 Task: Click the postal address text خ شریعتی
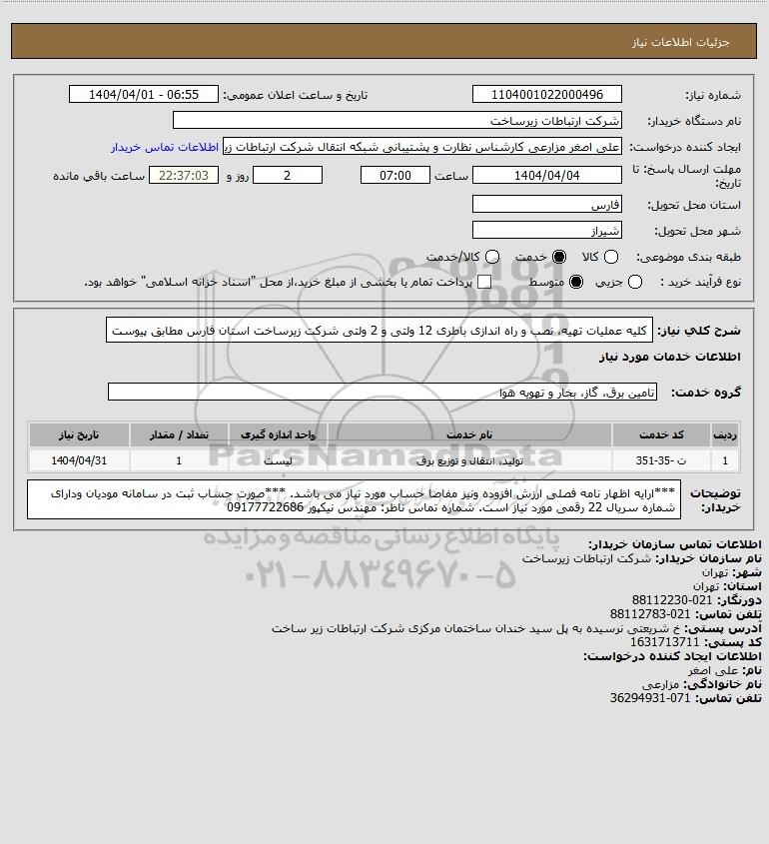pos(475,628)
